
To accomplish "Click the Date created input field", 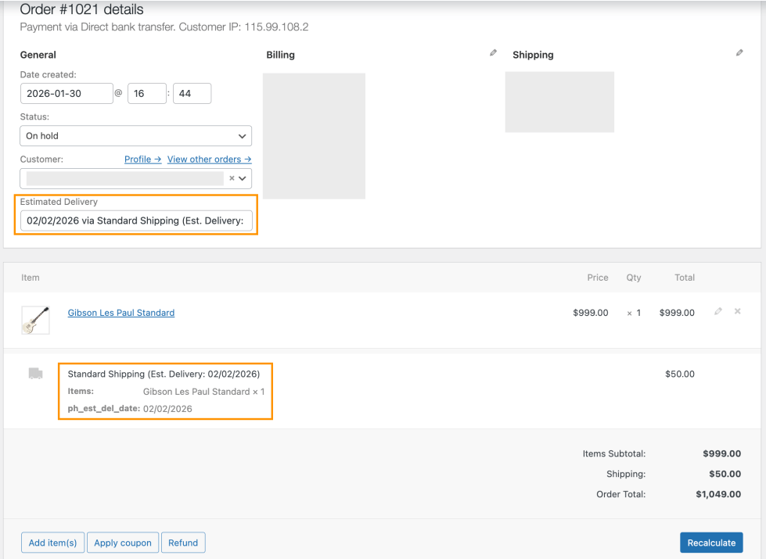I will point(66,93).
